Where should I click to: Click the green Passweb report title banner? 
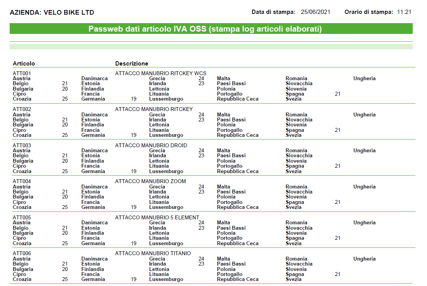click(211, 29)
